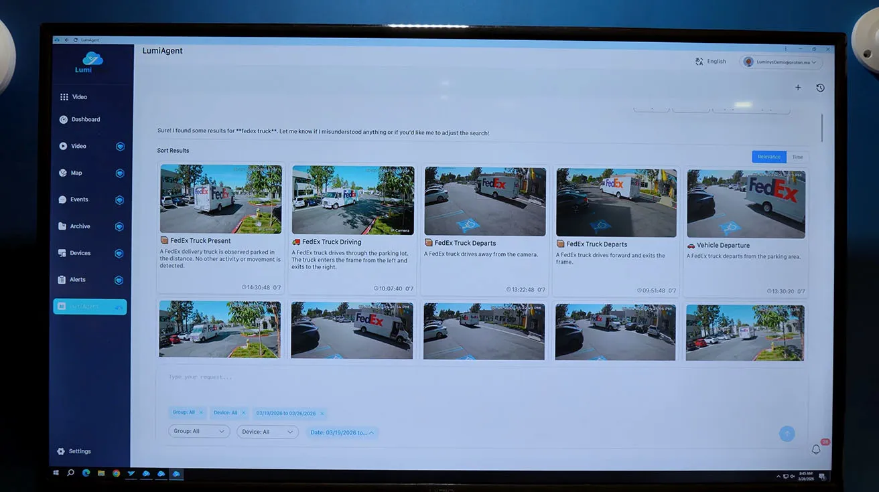The height and width of the screenshot is (492, 879).
Task: Select Relevance sorting option
Action: [x=768, y=157]
